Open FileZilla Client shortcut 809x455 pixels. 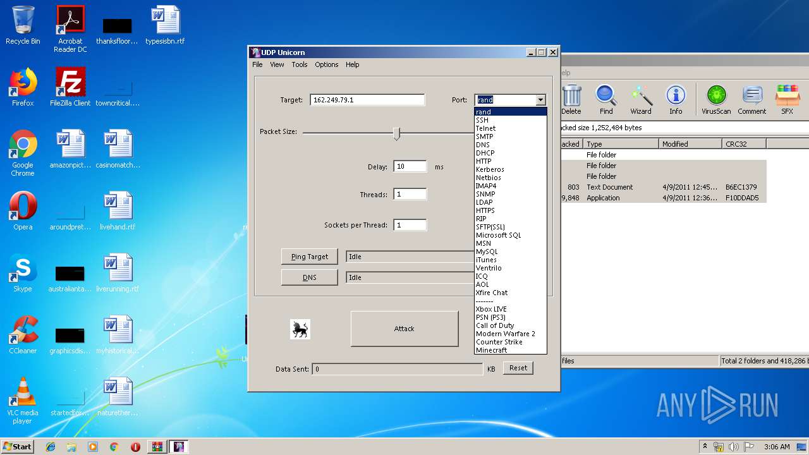tap(70, 87)
